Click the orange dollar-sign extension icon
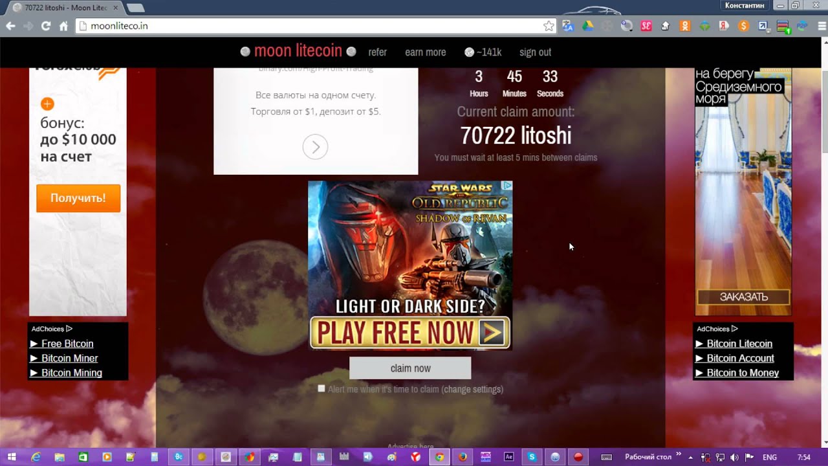This screenshot has height=466, width=828. (743, 26)
